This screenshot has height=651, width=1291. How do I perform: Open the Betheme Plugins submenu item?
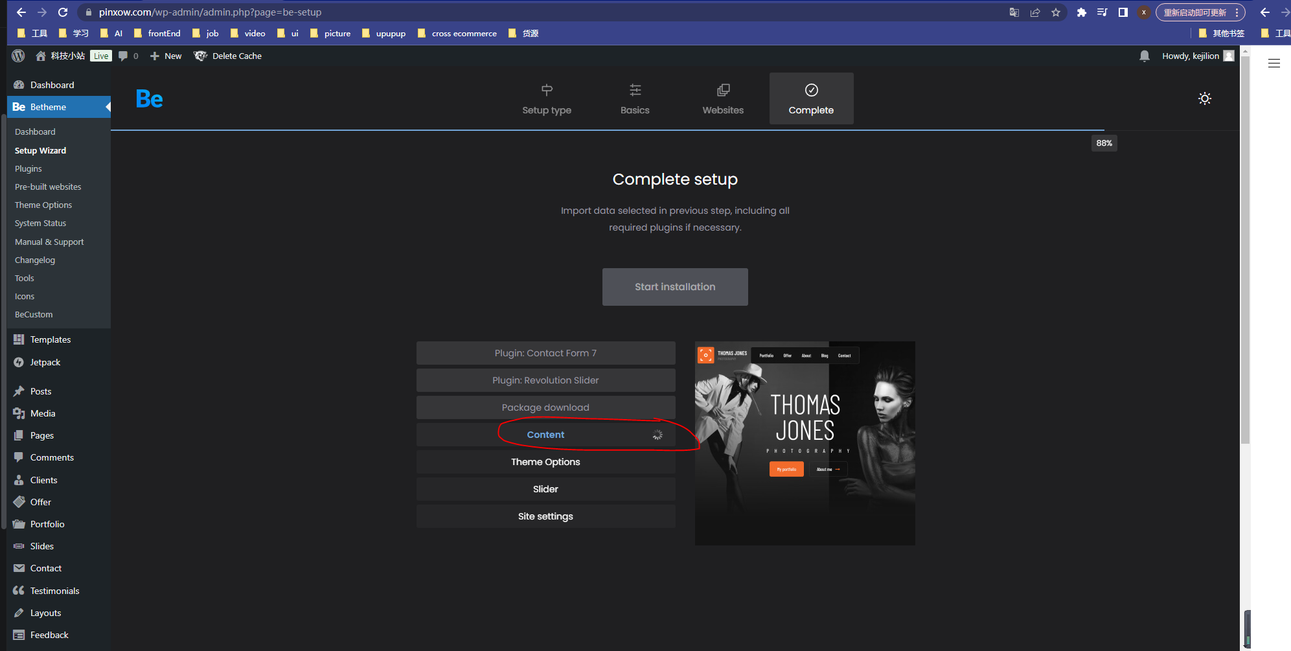pyautogui.click(x=29, y=168)
